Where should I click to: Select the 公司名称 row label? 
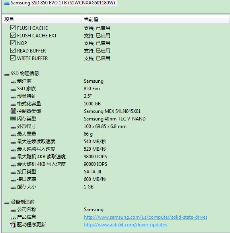click(x=27, y=210)
